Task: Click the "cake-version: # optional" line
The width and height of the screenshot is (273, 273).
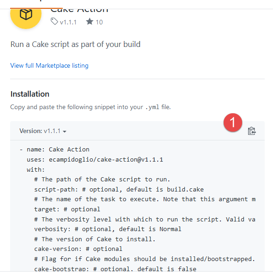Action: tap(78, 249)
